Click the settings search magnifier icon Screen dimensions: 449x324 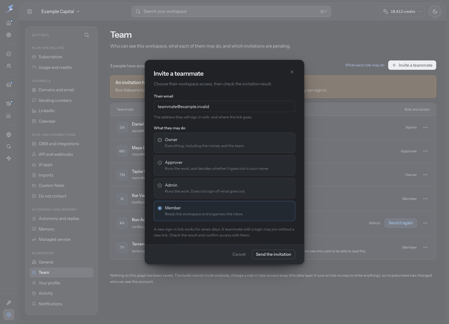pyautogui.click(x=87, y=35)
